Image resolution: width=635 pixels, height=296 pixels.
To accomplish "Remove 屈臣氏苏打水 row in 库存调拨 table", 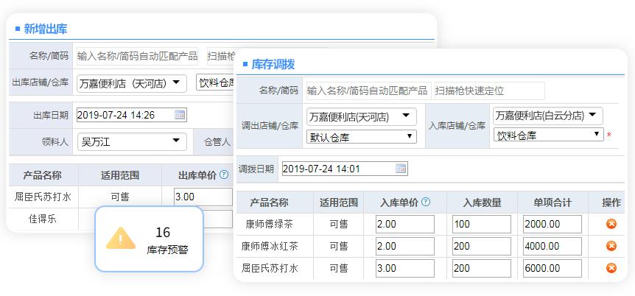I will point(611,268).
